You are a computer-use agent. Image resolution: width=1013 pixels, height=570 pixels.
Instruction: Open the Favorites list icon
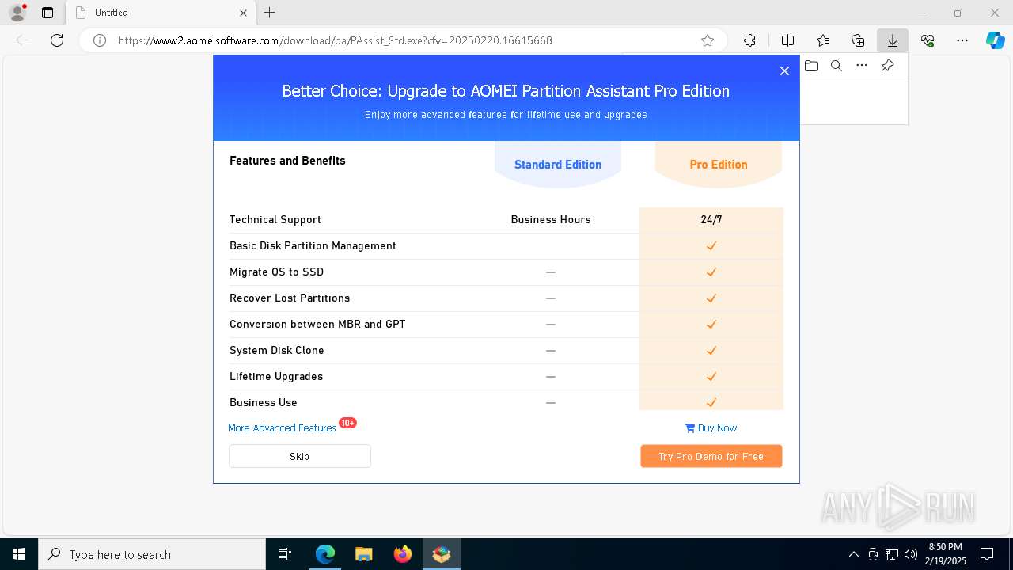(823, 40)
